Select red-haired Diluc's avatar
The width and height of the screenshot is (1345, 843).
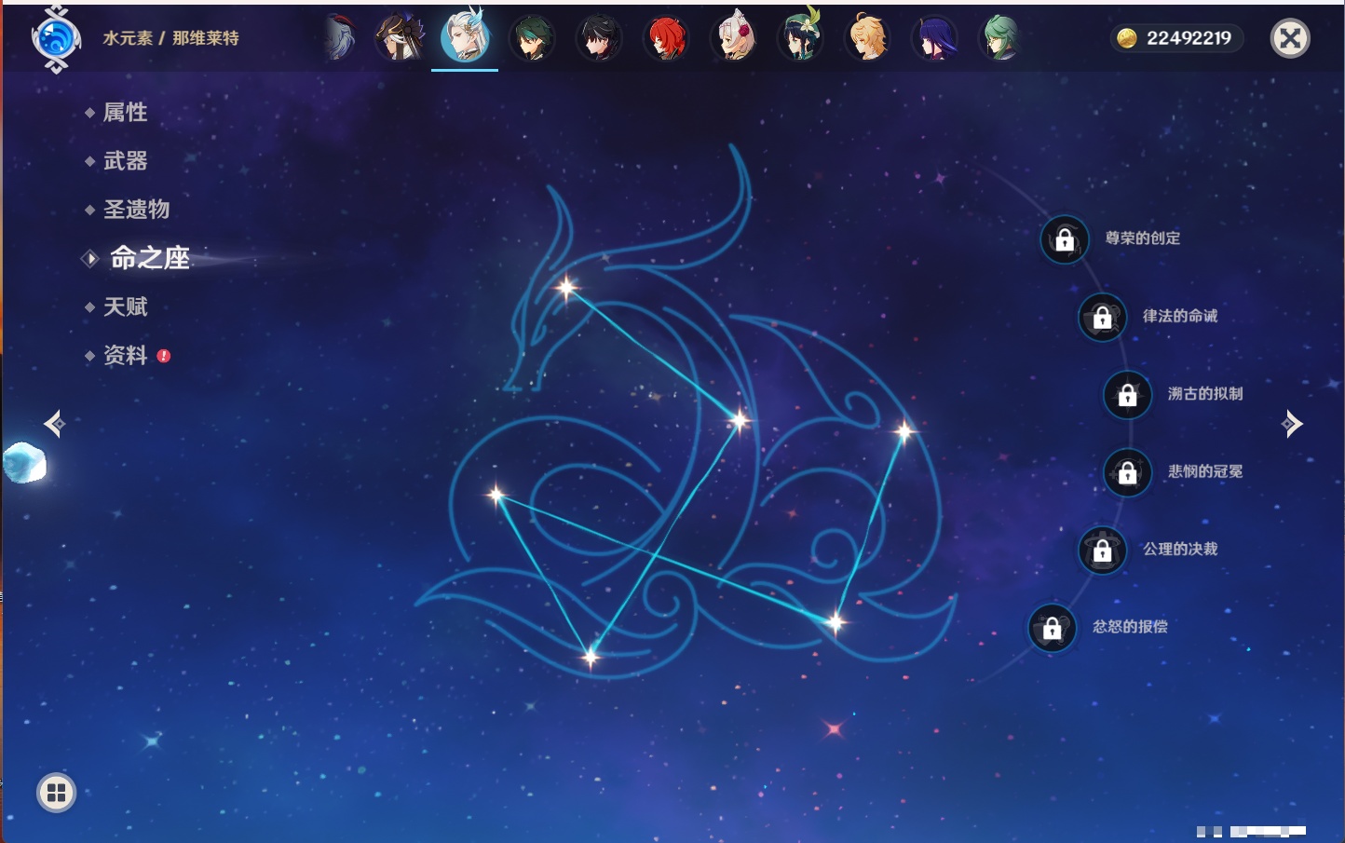click(666, 39)
